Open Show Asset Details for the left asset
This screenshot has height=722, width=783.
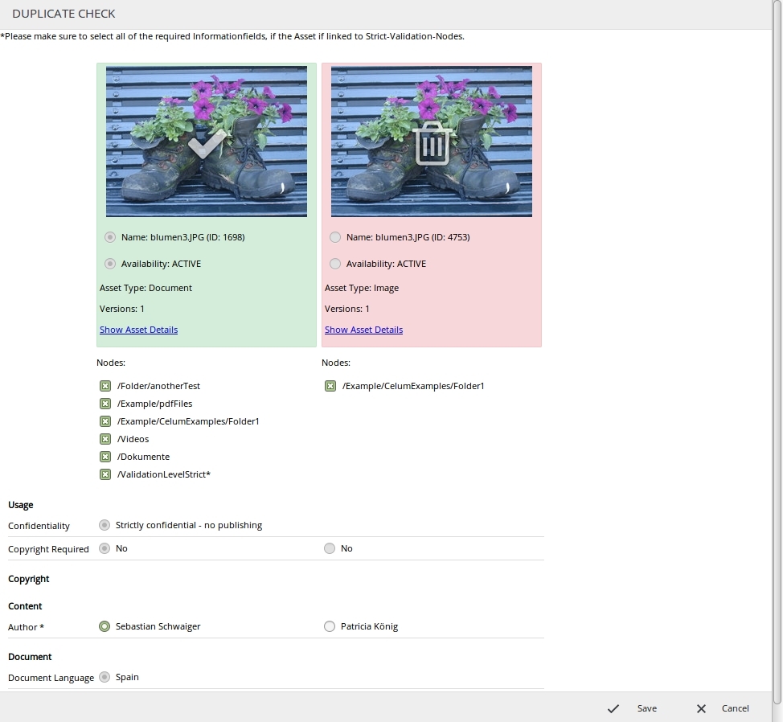[x=138, y=330]
